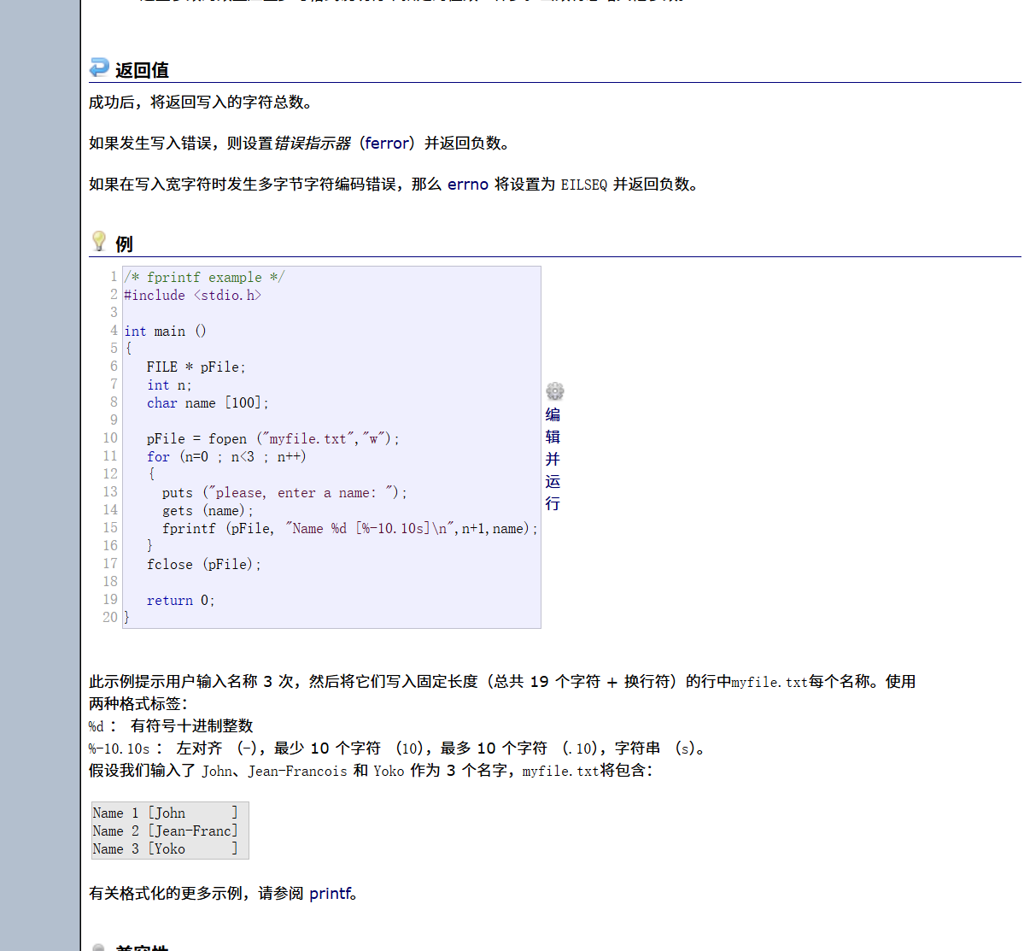1030x951 pixels.
Task: Click the lightbulb icon beside the "例" heading
Action: pyautogui.click(x=100, y=242)
